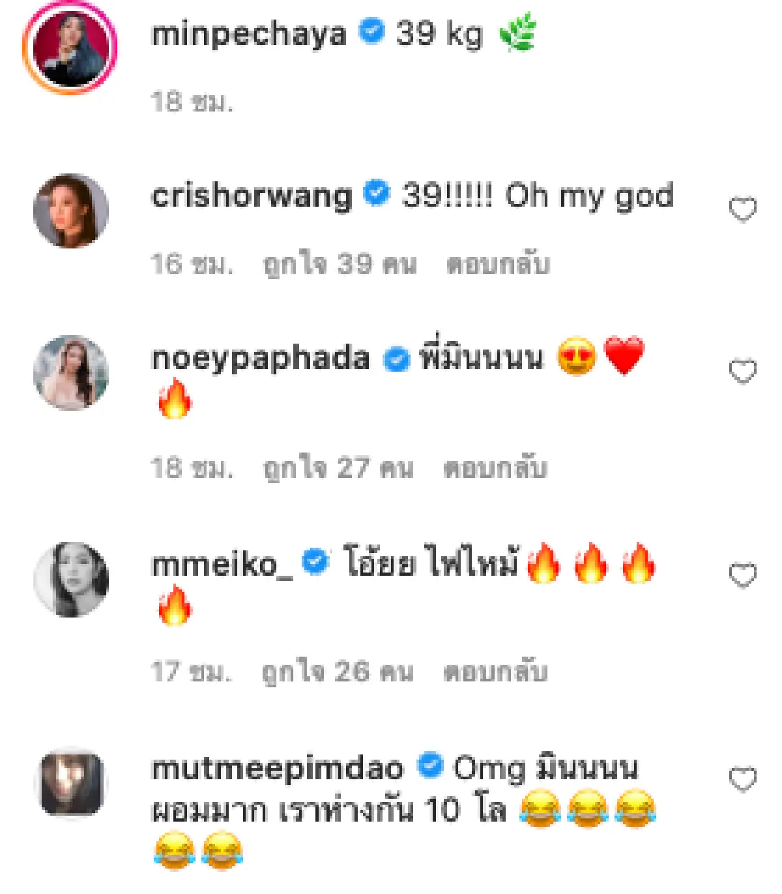Click the 16 ชม. timestamp on crishorwang's comment
The image size is (782, 894).
pyautogui.click(x=192, y=262)
